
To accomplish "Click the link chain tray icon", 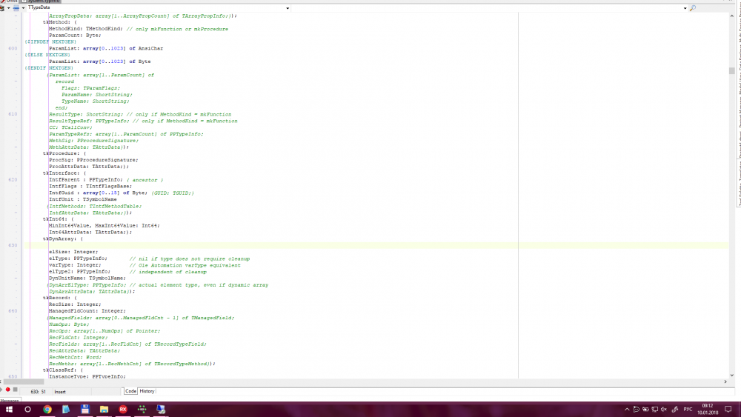I will (675, 410).
